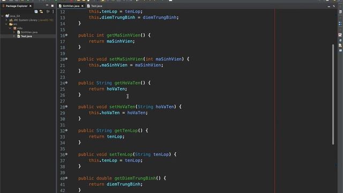Viewport: 343px width, 193px height.
Task: Click method name getDiemTrungBinh
Action: click(135, 179)
